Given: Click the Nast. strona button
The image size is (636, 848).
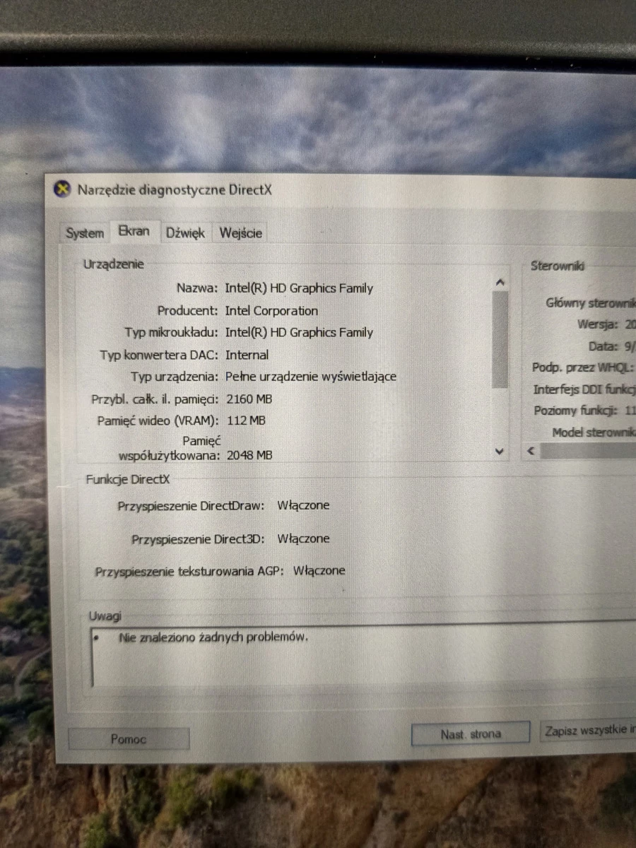Looking at the screenshot, I should (471, 734).
